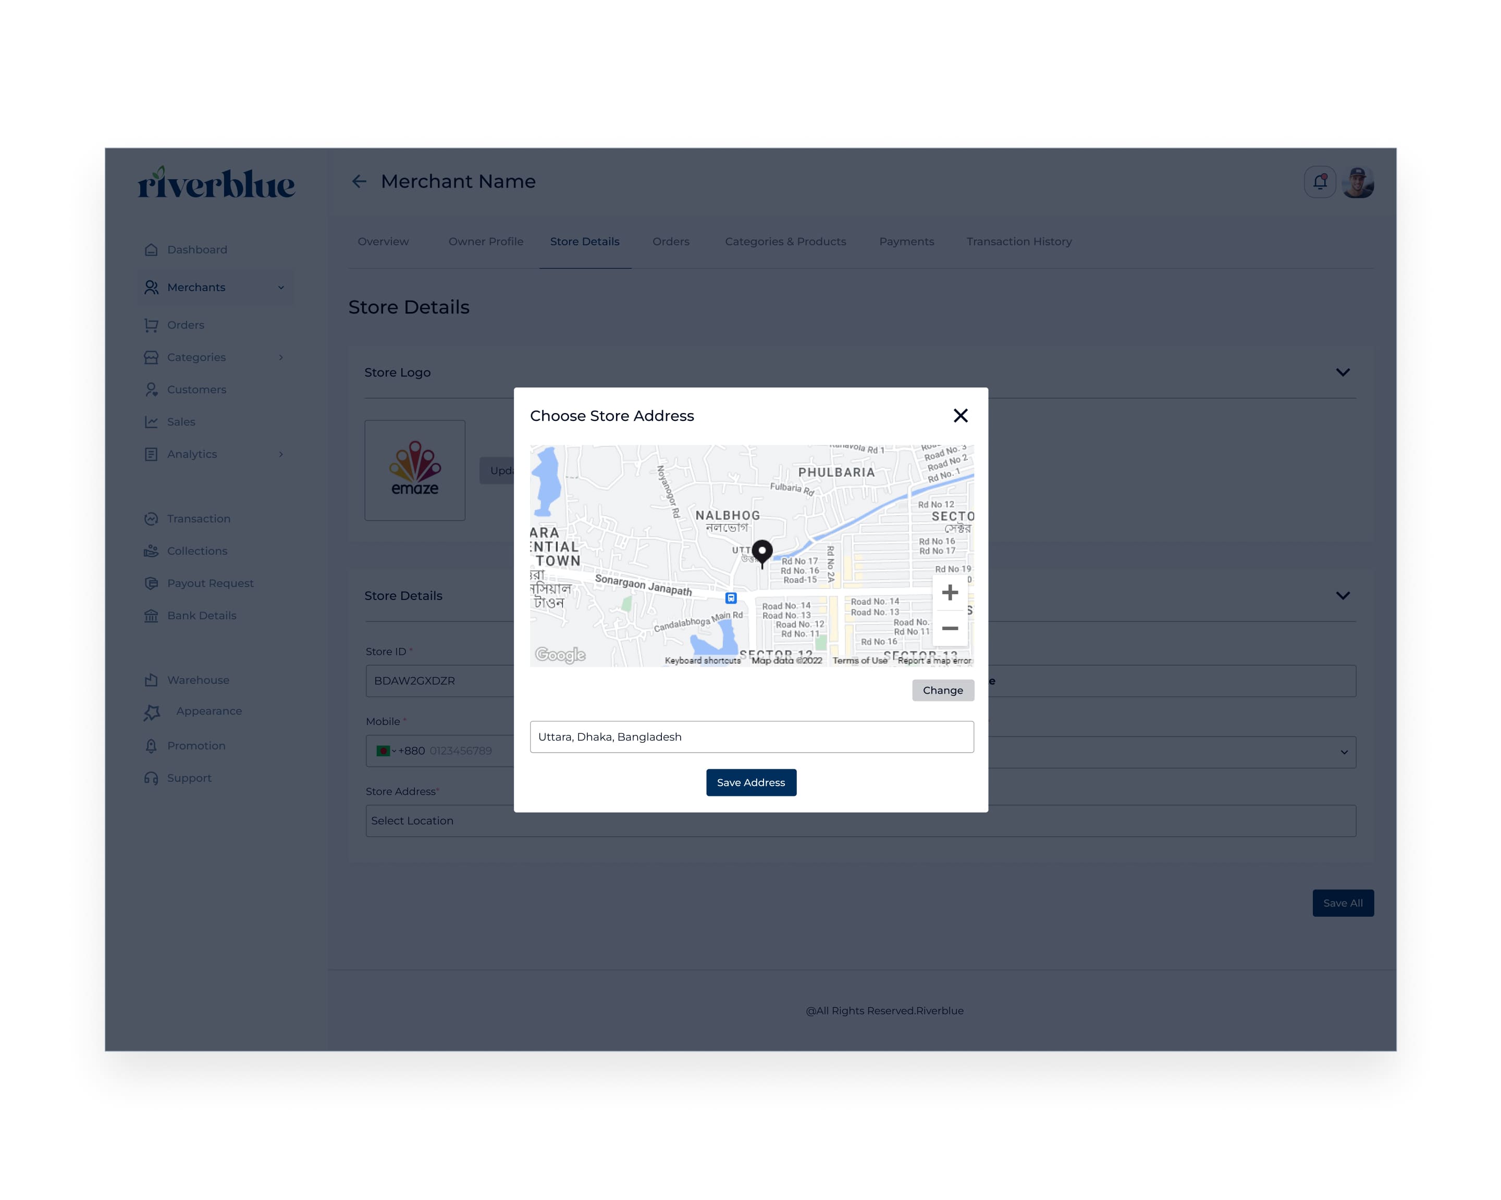
Task: Open Dashboard from the sidebar
Action: (196, 249)
